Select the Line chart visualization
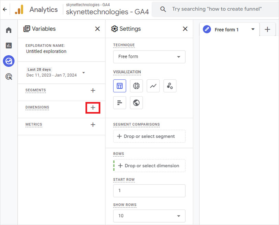This screenshot has width=279, height=225. 153,86
